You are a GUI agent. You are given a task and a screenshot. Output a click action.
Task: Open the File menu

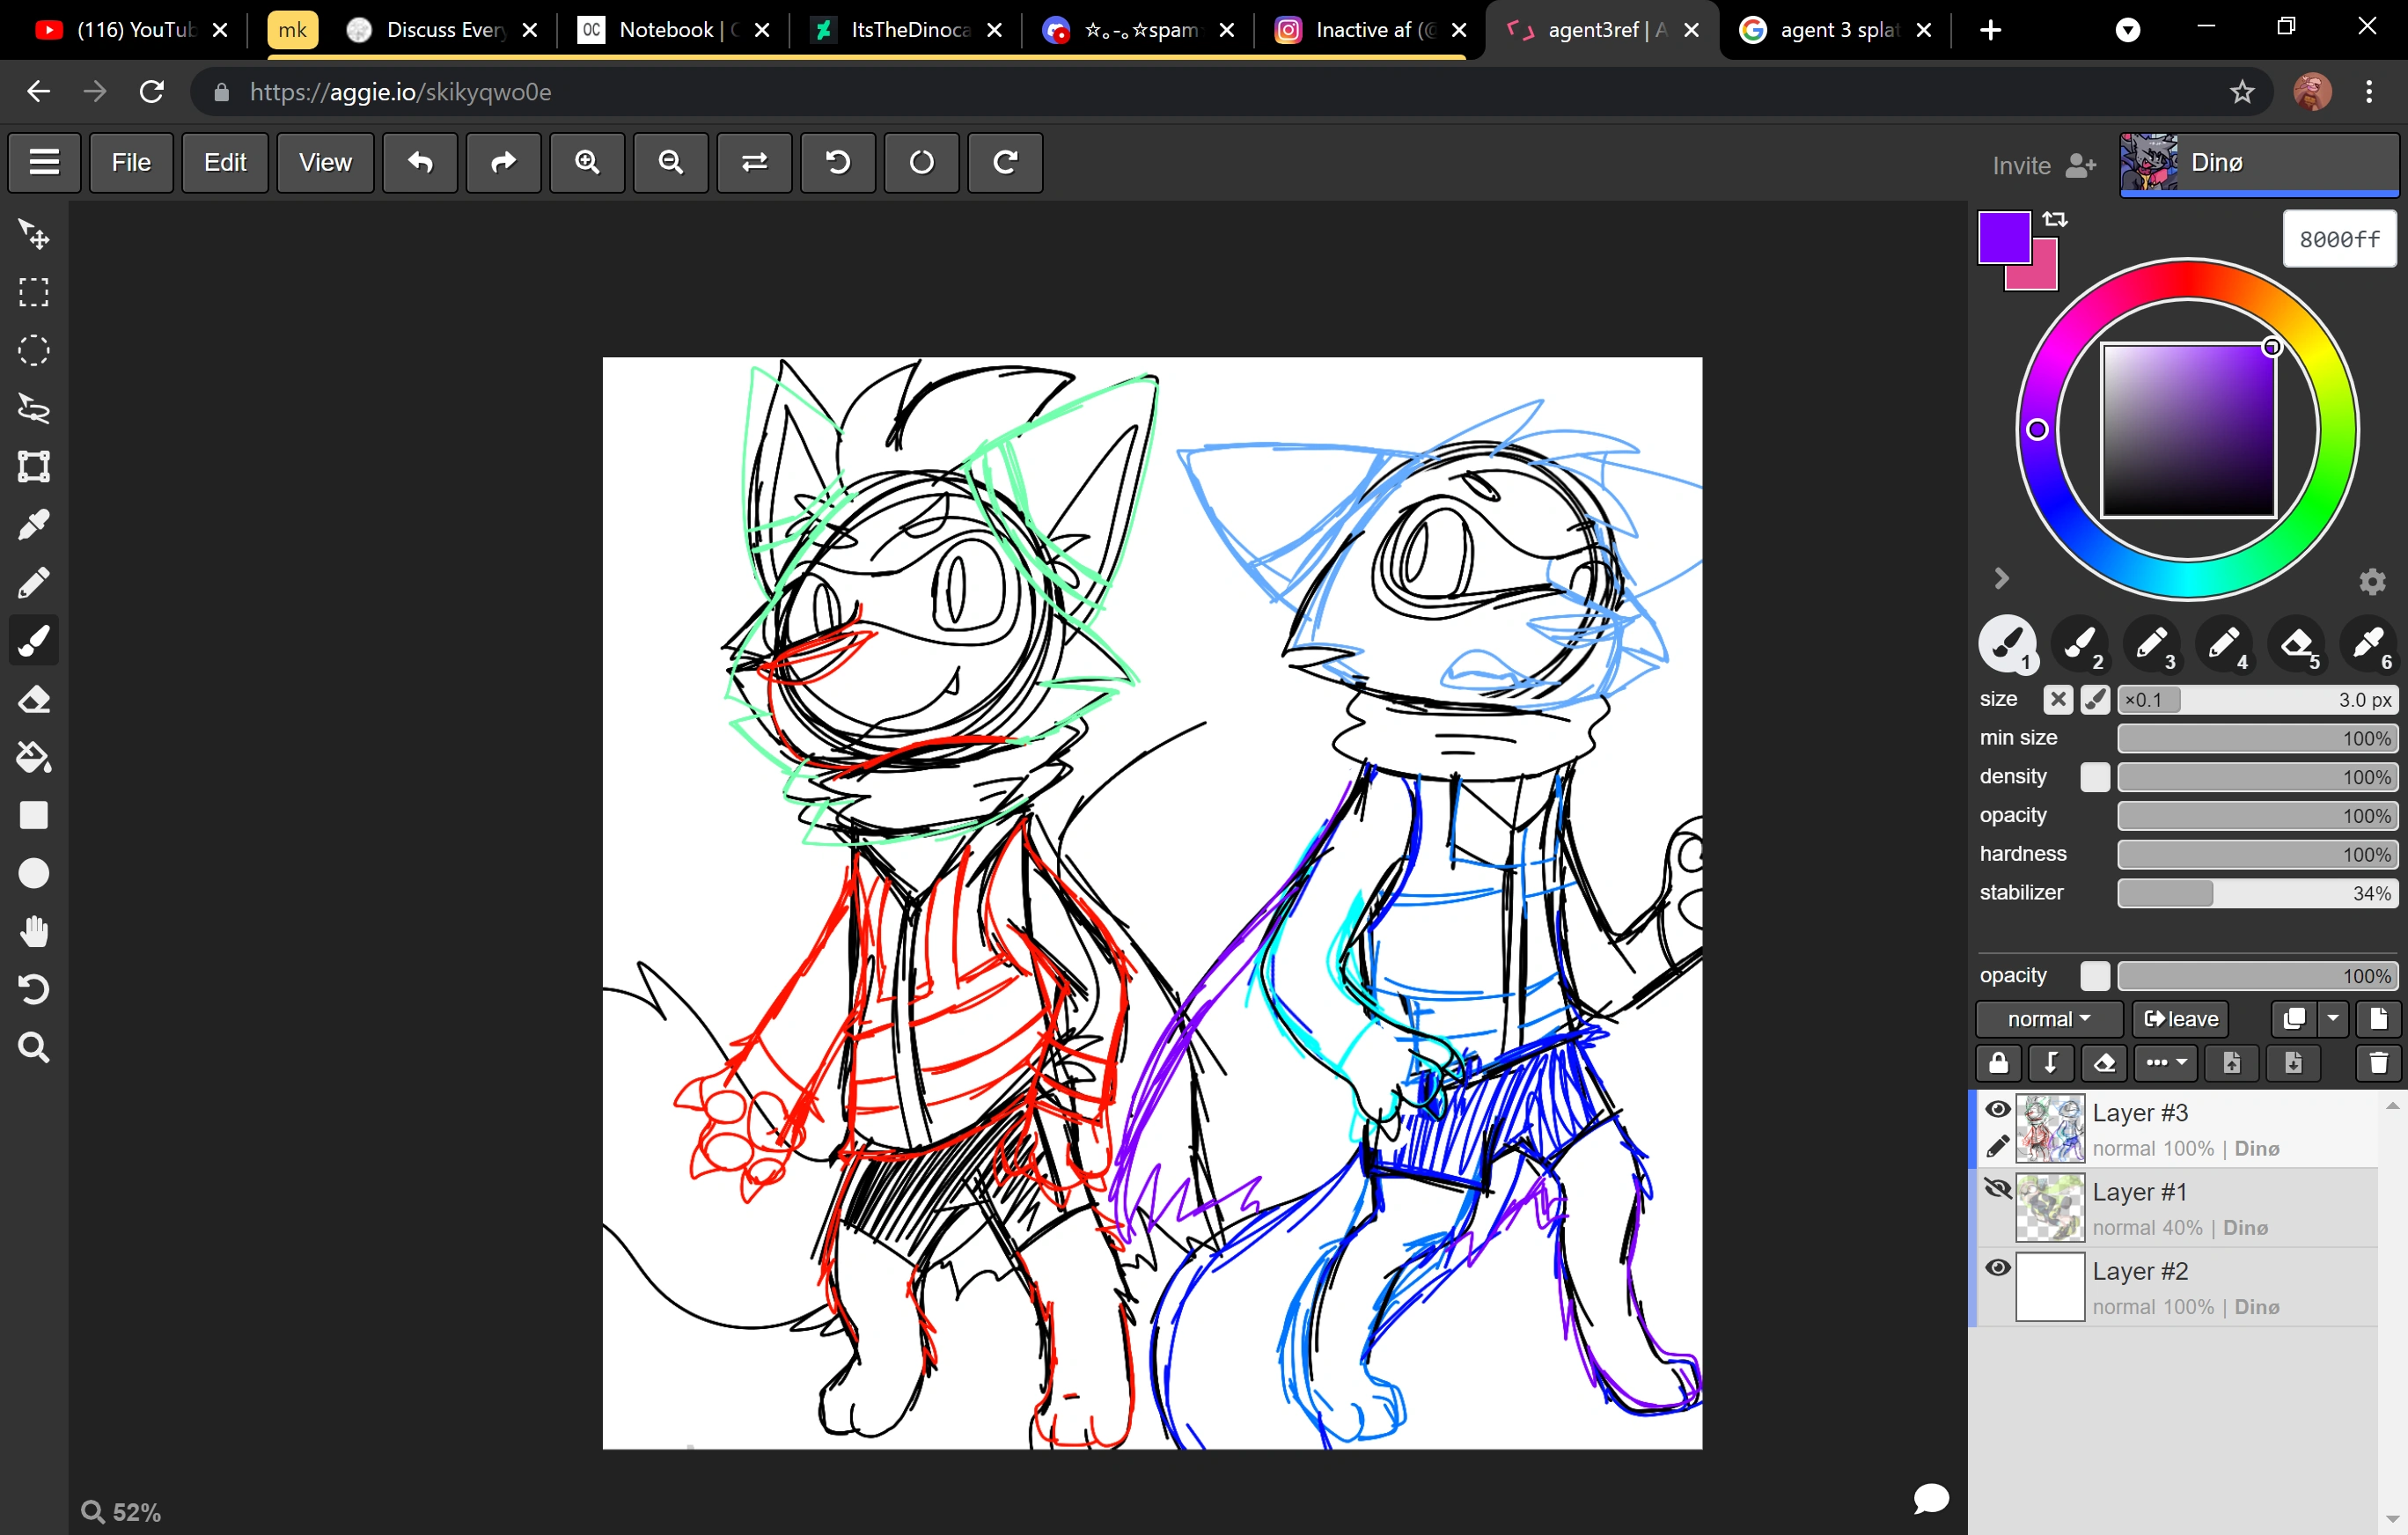point(131,162)
